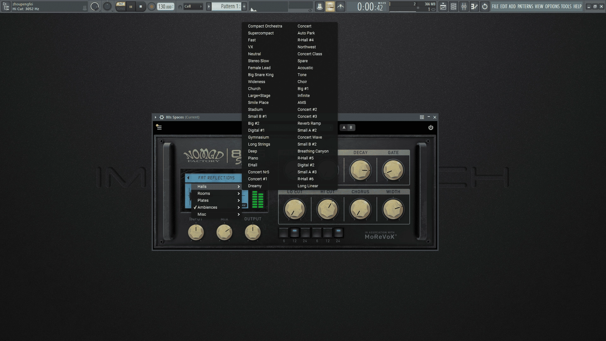The image size is (606, 341).
Task: Open the Cell snap dropdown
Action: 193,6
